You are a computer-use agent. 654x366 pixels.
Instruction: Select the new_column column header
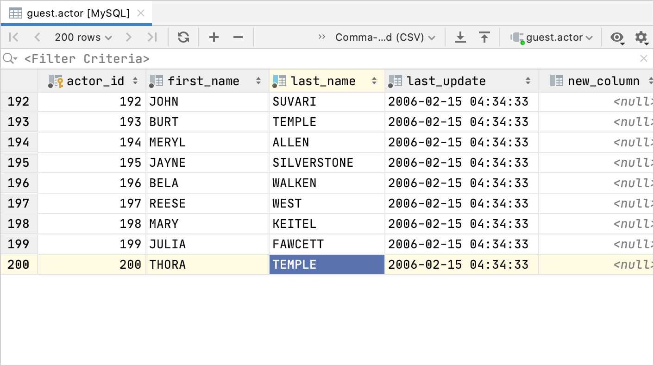click(x=596, y=81)
